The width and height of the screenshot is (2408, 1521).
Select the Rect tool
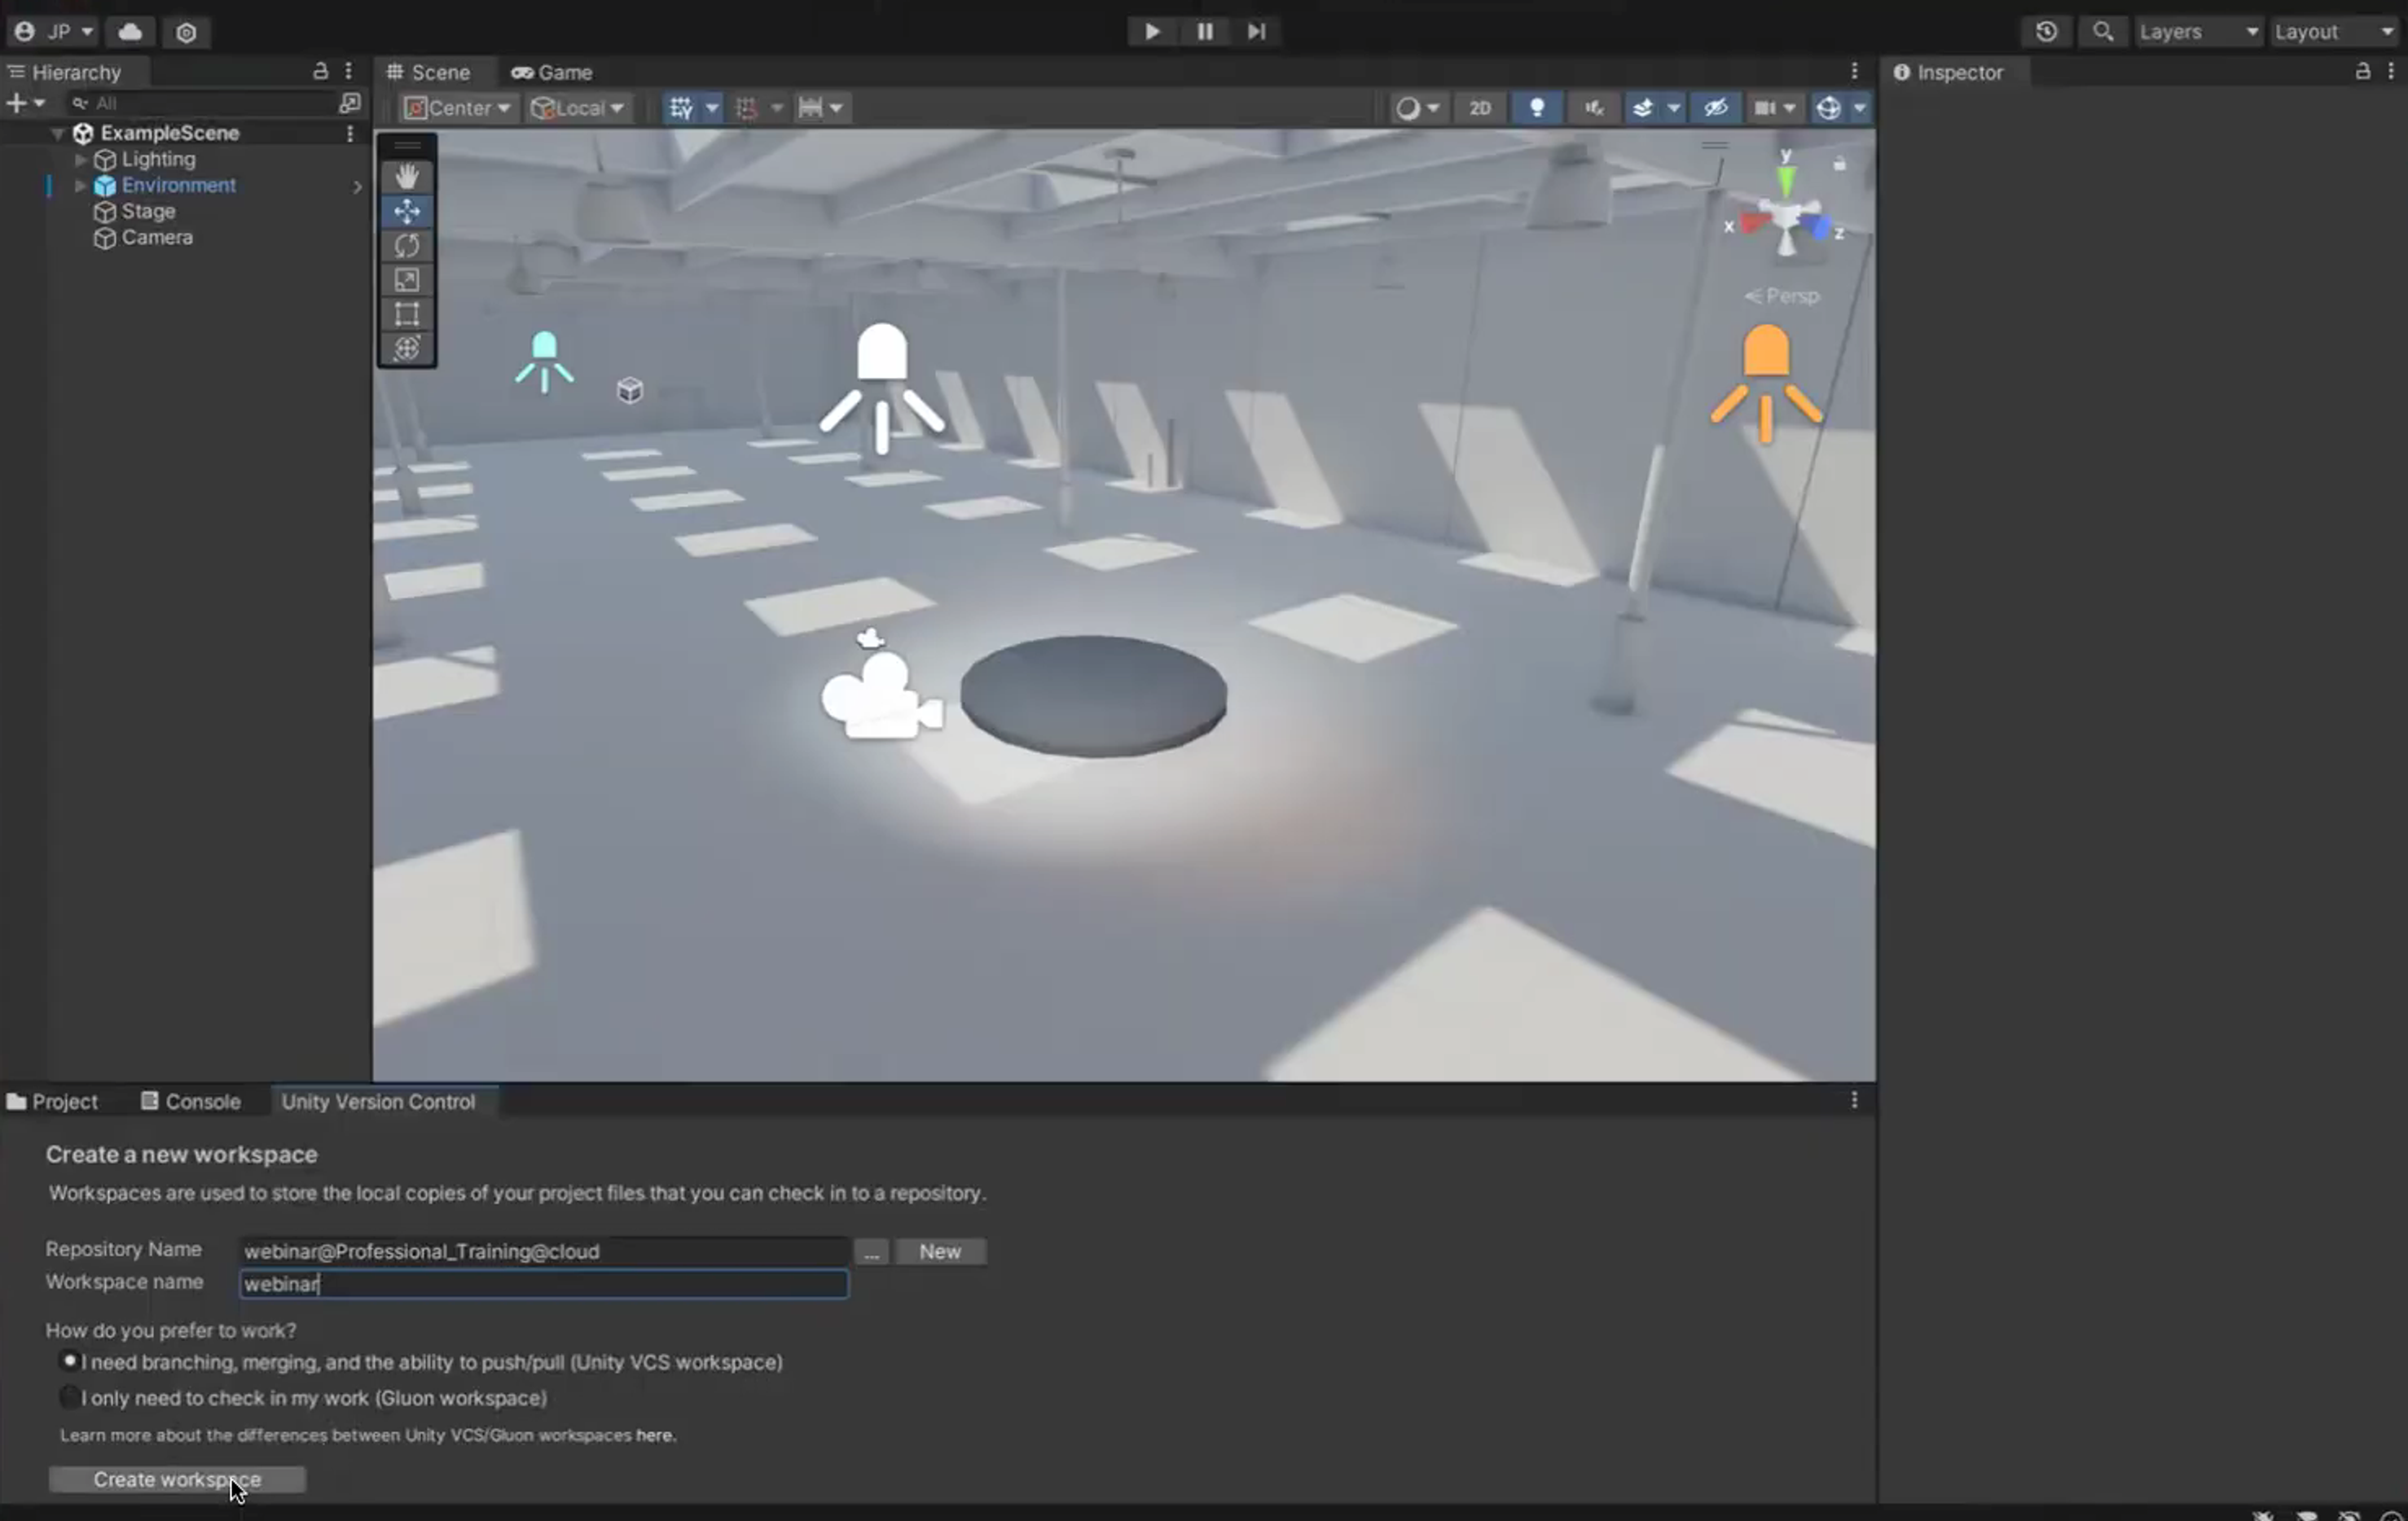coord(406,313)
